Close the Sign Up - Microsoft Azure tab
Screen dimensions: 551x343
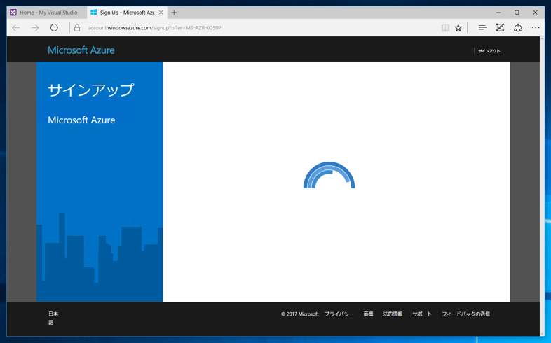point(161,13)
